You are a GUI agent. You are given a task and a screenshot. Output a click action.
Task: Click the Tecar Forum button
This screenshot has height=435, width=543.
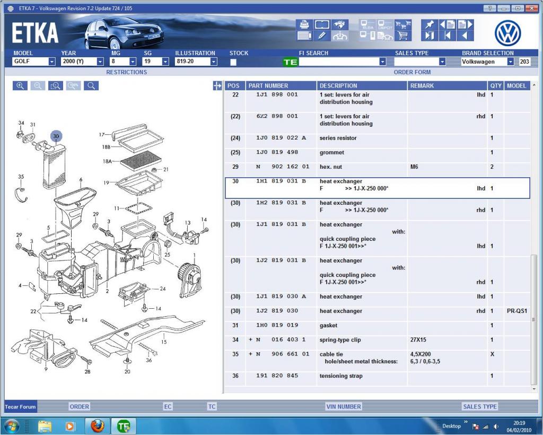(x=21, y=406)
